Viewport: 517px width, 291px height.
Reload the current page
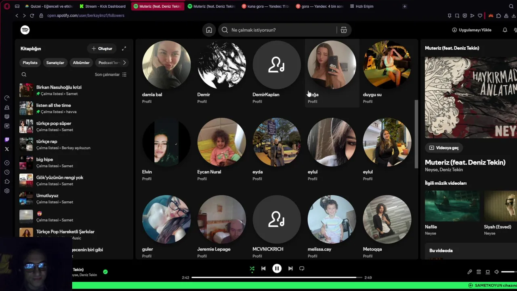point(32,15)
